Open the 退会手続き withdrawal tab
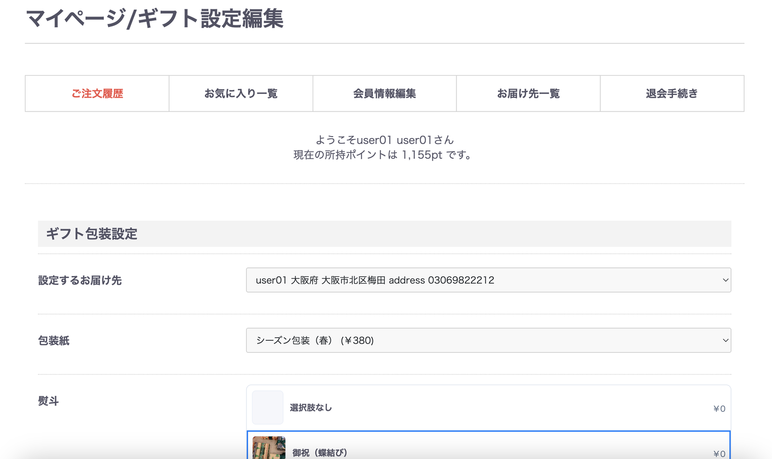Viewport: 772px width, 459px height. (672, 94)
